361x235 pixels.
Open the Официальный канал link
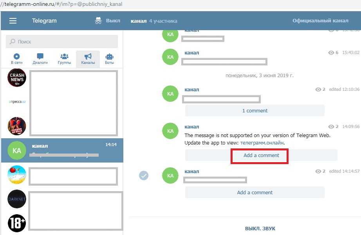click(320, 21)
